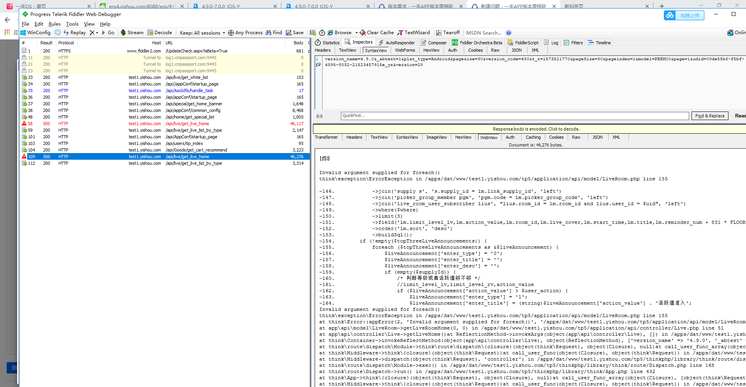
Task: Click browser back arrow
Action: [x=7, y=20]
